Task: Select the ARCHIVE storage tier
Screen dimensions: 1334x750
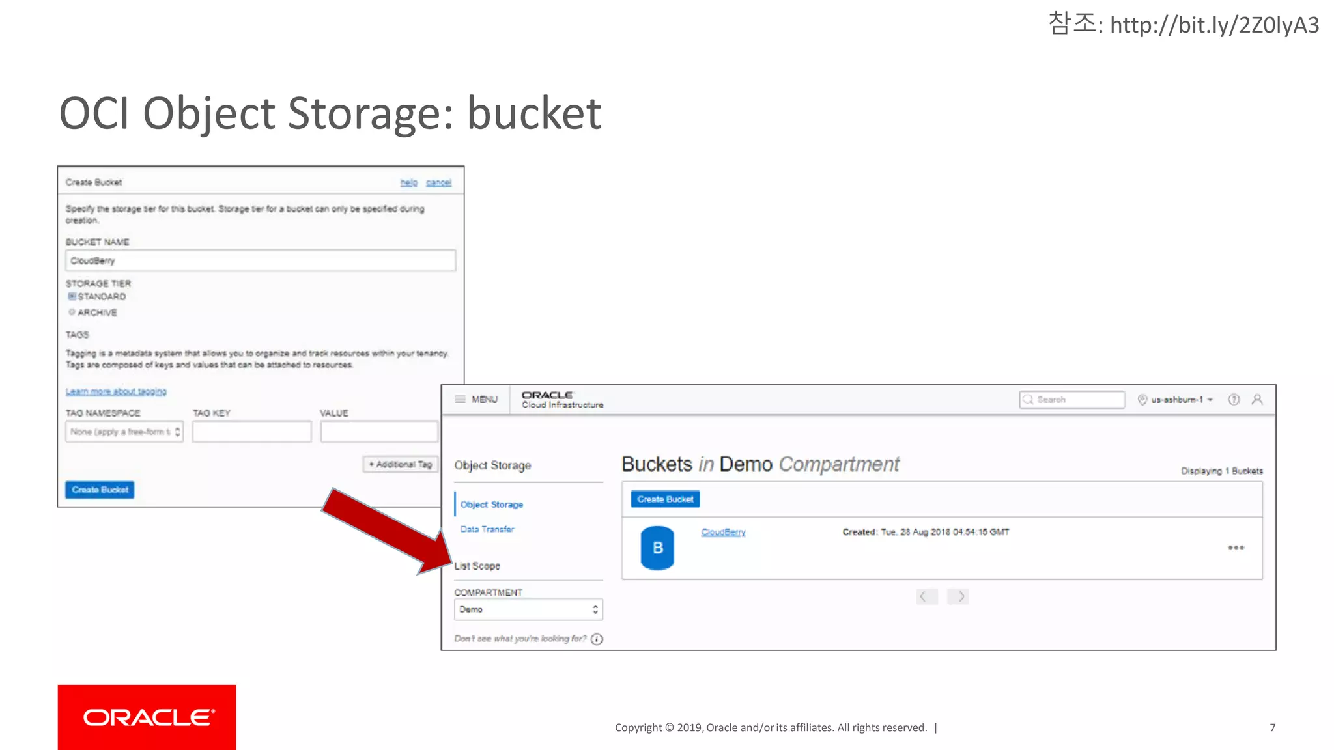Action: coord(72,312)
